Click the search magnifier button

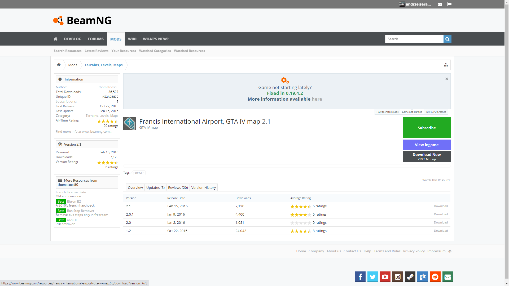[x=447, y=39]
